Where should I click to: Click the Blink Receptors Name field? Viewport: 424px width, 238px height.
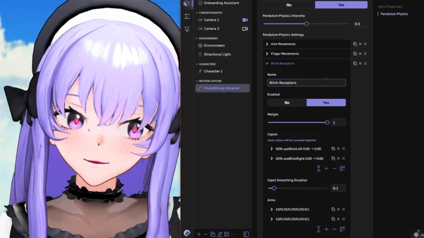pyautogui.click(x=306, y=83)
